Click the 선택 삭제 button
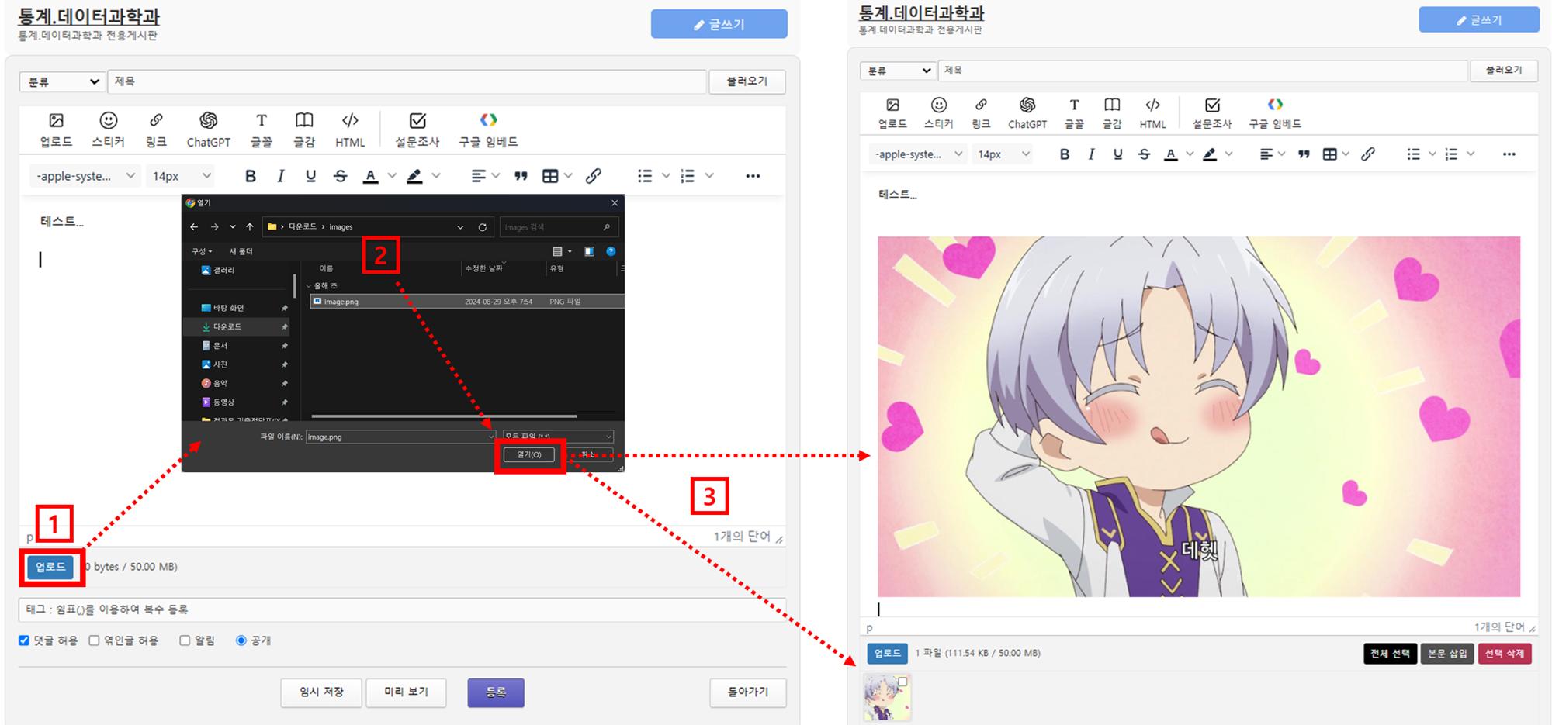Viewport: 1552px width, 725px height. pyautogui.click(x=1505, y=654)
